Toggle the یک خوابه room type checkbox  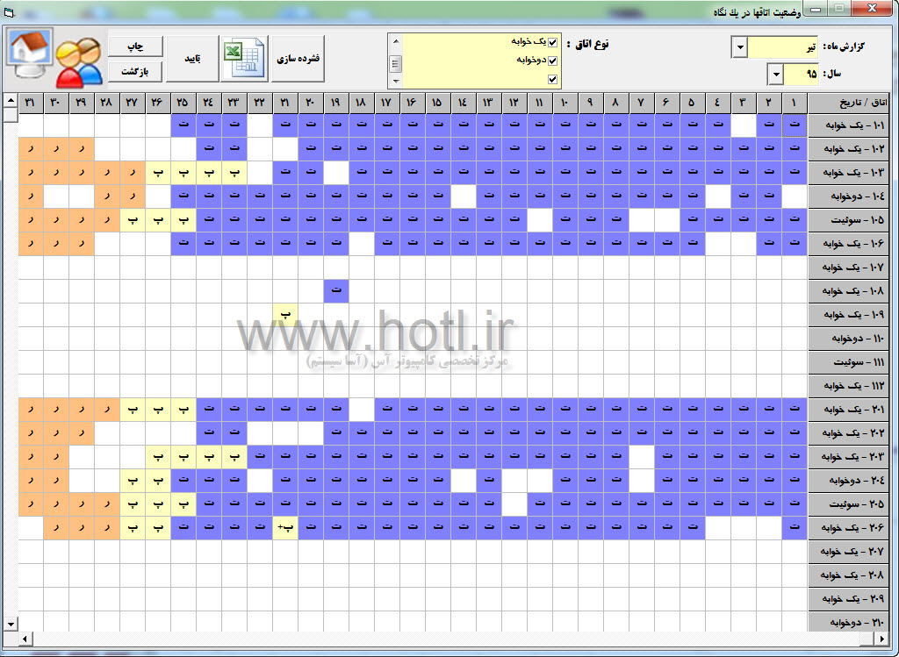coord(553,42)
